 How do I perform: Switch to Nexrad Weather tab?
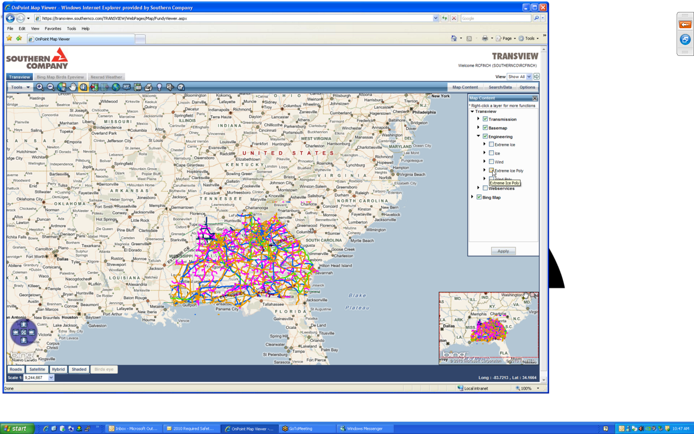106,77
